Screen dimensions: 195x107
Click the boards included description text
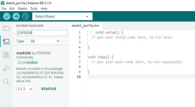(41, 73)
